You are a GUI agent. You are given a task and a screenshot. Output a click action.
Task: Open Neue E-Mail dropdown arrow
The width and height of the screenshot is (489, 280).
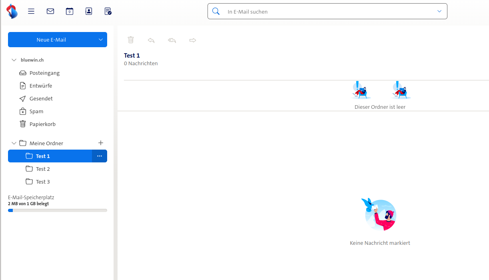101,40
